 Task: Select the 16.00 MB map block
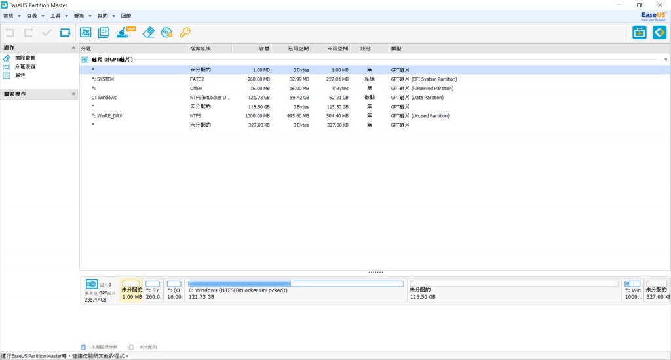[174, 290]
